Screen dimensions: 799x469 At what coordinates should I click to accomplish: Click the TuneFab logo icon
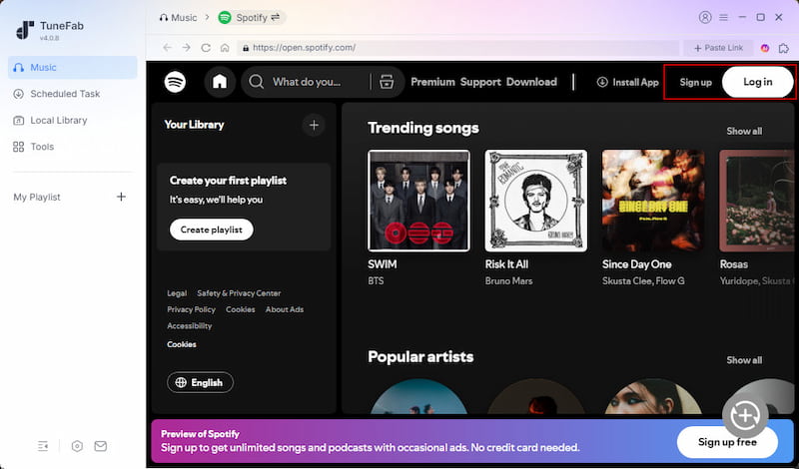[x=25, y=30]
